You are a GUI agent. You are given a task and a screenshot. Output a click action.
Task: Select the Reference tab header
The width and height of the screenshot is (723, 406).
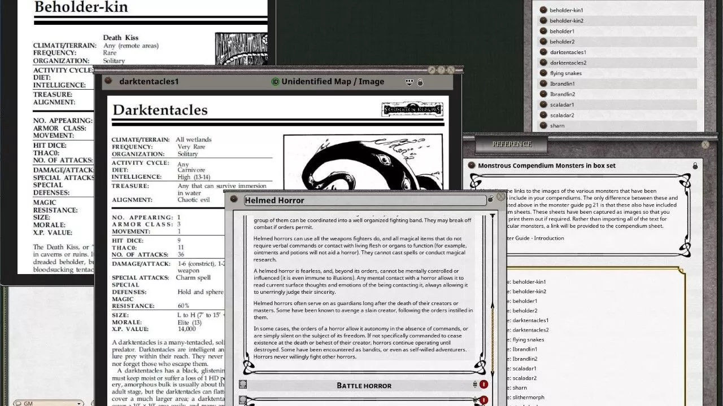pos(511,144)
